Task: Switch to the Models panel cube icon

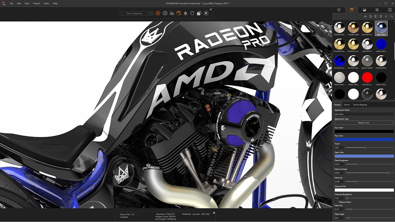Action: pos(339,10)
